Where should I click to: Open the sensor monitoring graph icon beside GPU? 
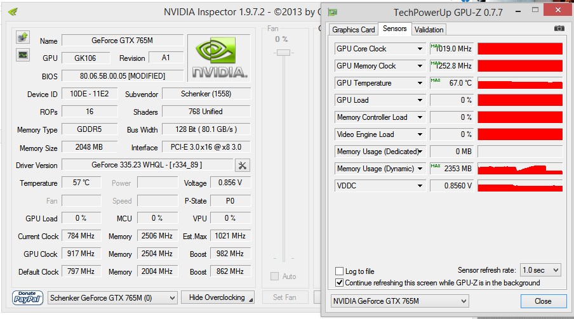(x=23, y=55)
